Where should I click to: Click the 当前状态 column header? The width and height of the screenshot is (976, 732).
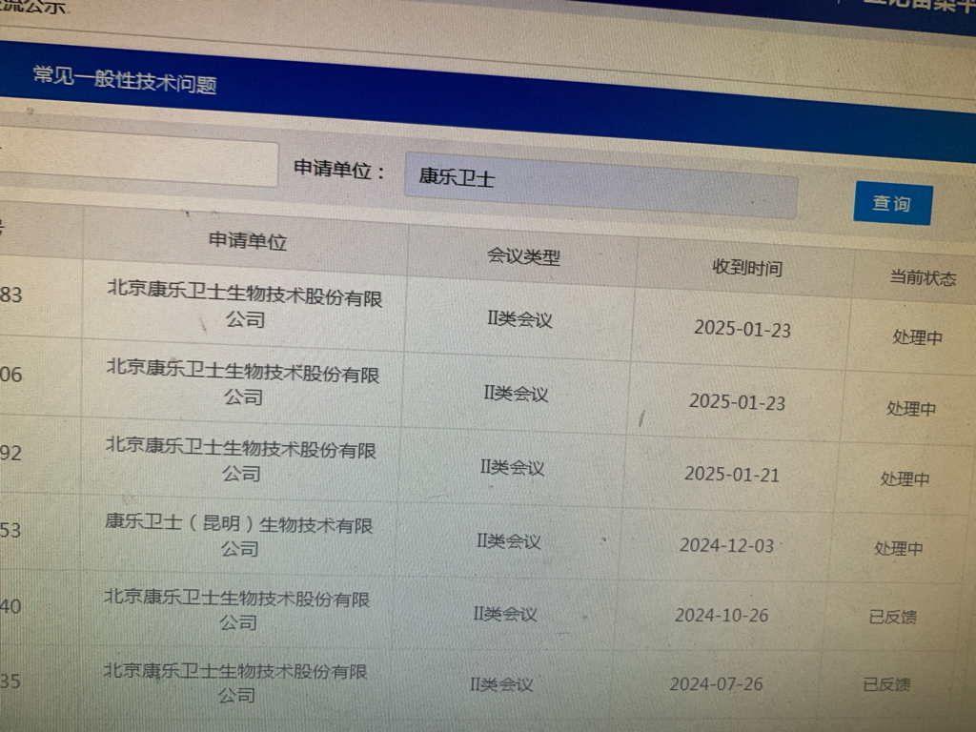[923, 277]
